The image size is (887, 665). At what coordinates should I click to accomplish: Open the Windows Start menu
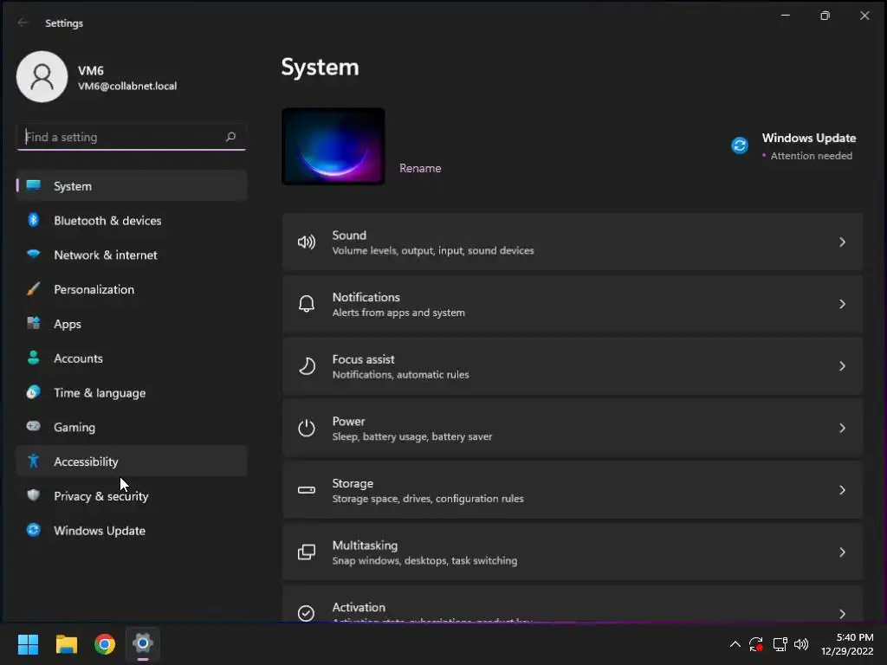28,644
